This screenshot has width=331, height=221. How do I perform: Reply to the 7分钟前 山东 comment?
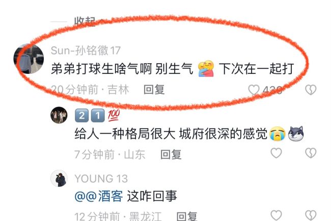coord(171,154)
